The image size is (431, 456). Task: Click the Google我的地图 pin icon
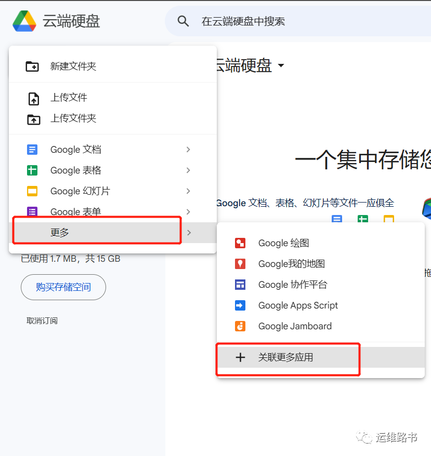click(x=240, y=264)
